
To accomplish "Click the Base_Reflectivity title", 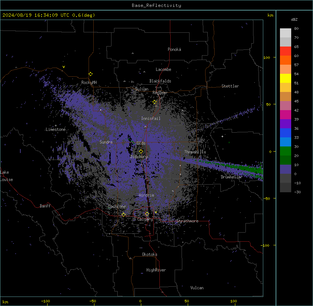I will (x=156, y=5).
